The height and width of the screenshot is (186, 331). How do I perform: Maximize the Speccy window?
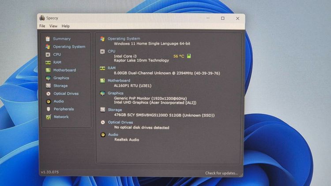point(223,19)
